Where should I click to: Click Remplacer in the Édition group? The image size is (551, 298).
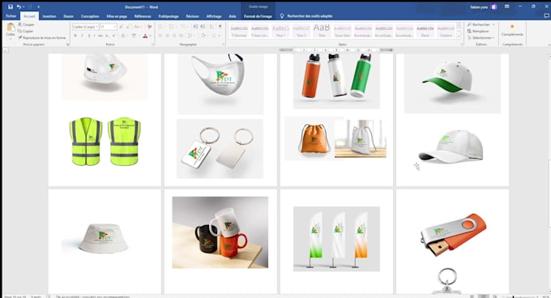(x=478, y=32)
